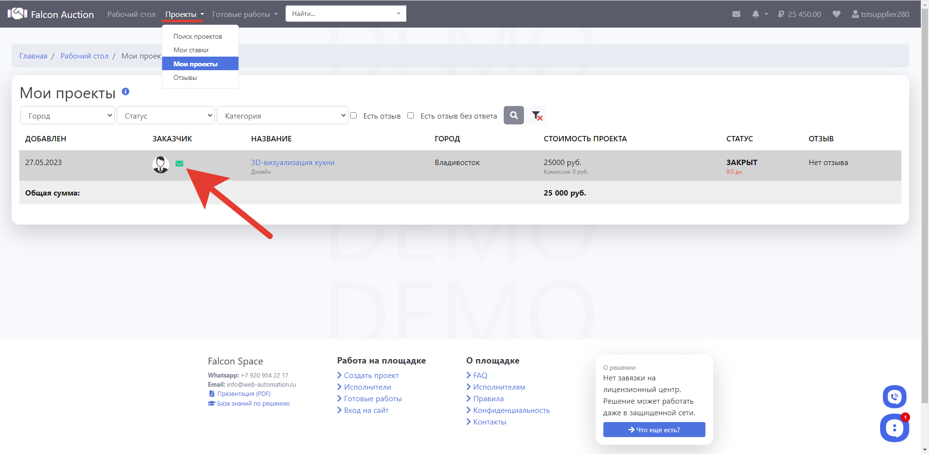Open the phone callback widget icon

point(894,397)
